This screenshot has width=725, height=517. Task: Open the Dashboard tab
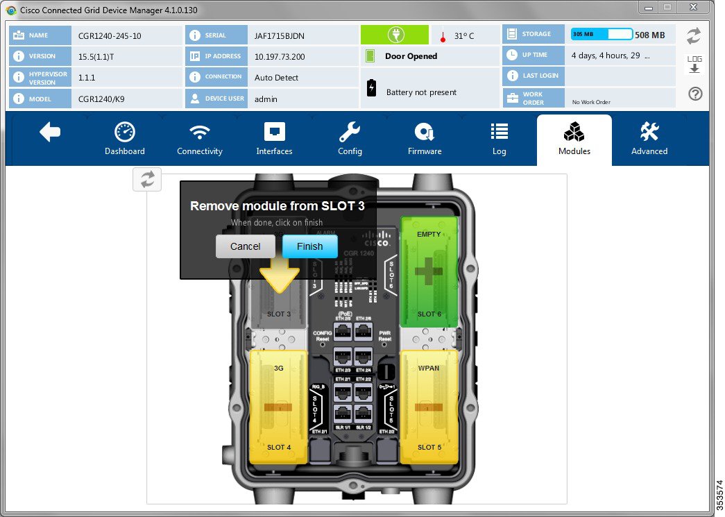(125, 139)
